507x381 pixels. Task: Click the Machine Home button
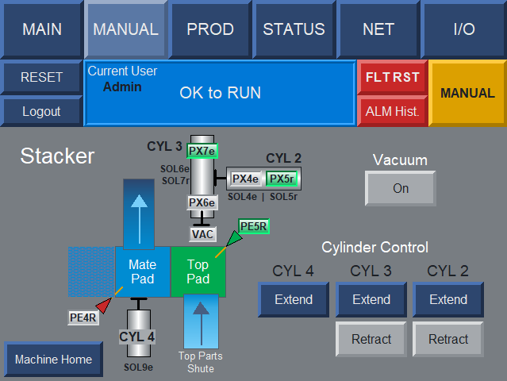(x=54, y=360)
